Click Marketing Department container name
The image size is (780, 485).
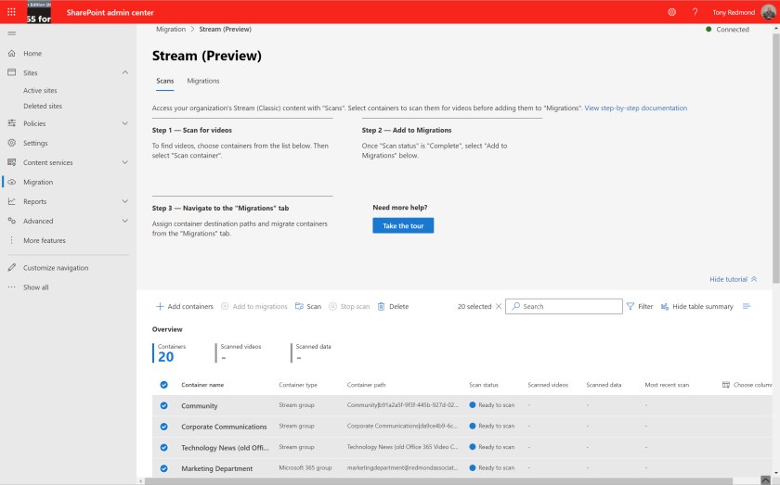pyautogui.click(x=217, y=468)
